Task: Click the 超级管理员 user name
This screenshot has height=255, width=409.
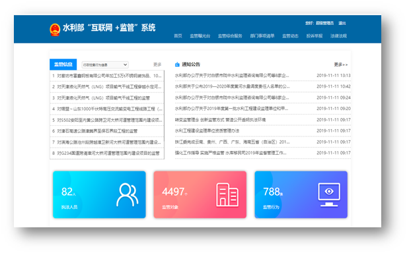Action: [324, 23]
